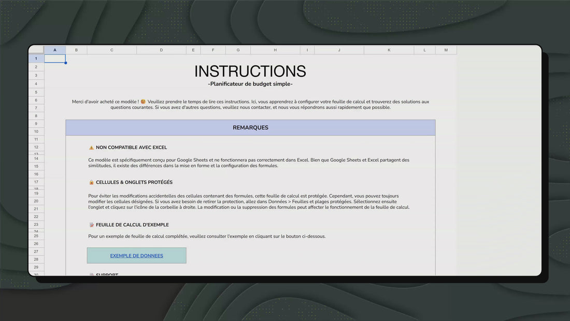The height and width of the screenshot is (321, 570).
Task: Select column F header
Action: pyautogui.click(x=213, y=50)
